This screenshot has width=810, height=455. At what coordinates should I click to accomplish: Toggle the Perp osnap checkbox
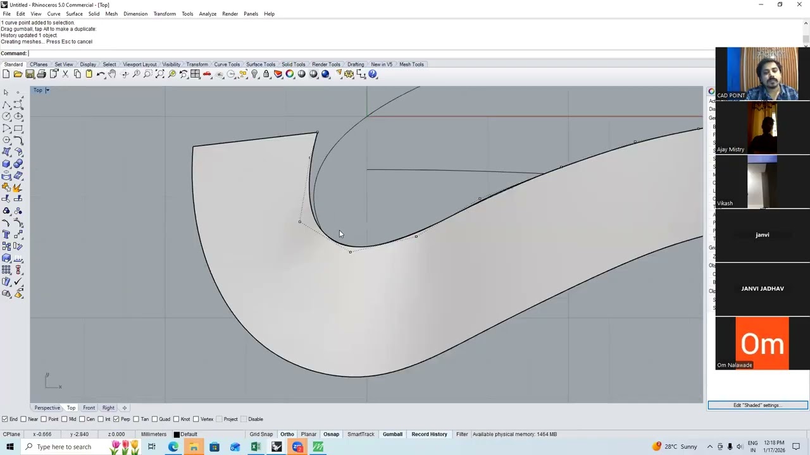pyautogui.click(x=116, y=419)
